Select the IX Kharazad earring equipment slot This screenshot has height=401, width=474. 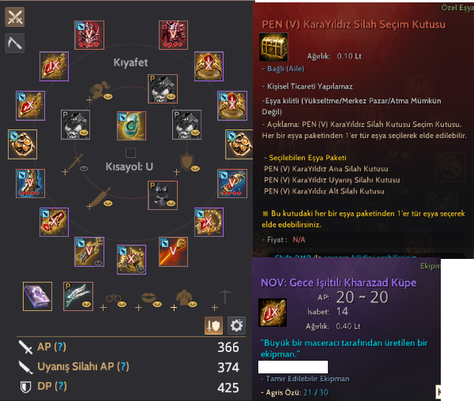tap(54, 66)
